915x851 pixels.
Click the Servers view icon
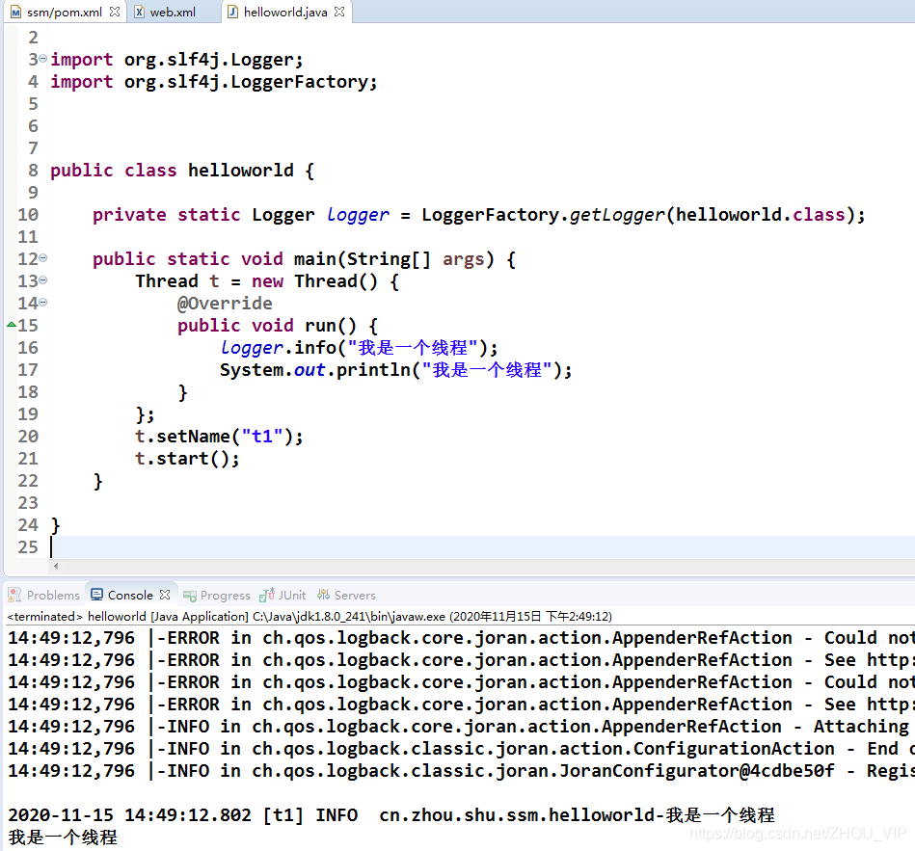pyautogui.click(x=323, y=595)
